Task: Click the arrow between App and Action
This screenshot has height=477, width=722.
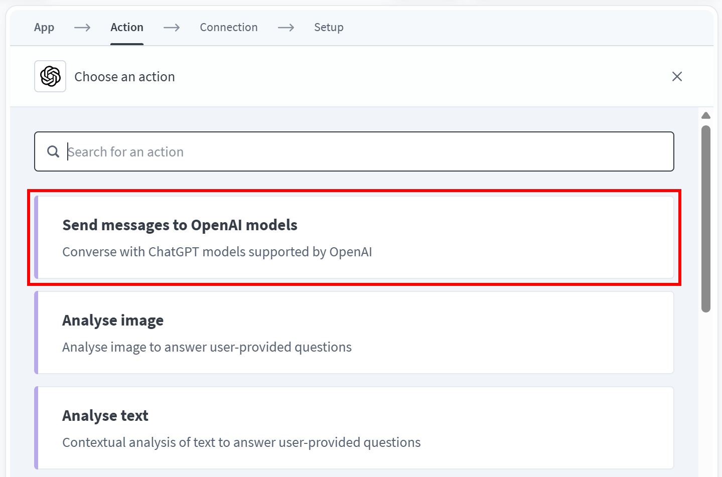Action: coord(82,27)
